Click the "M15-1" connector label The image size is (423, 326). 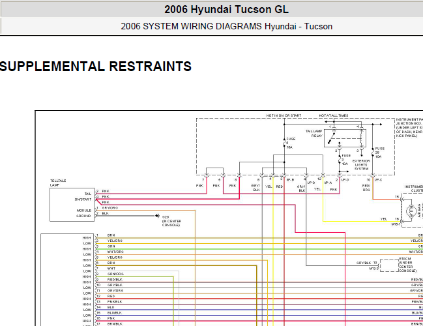pyautogui.click(x=396, y=224)
